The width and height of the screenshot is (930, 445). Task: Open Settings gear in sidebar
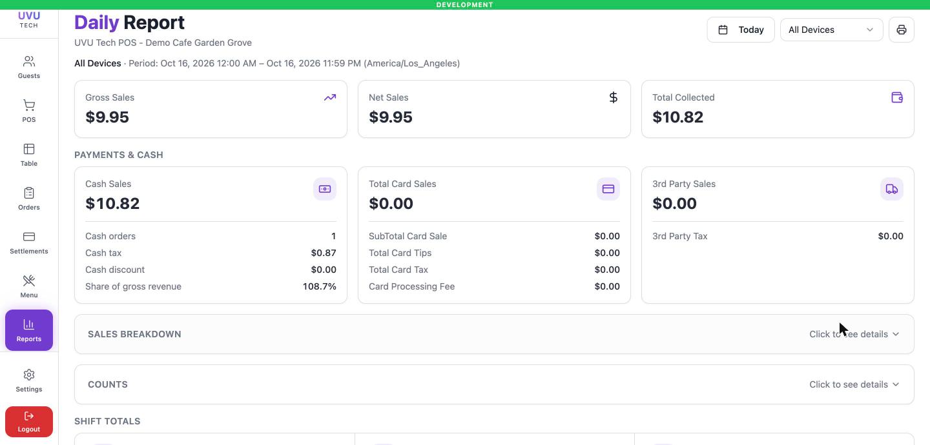29,381
